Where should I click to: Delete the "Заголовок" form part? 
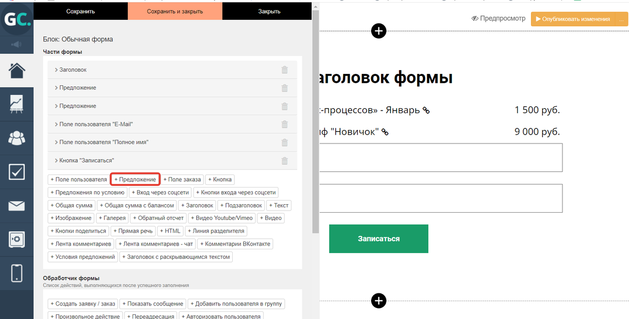[x=285, y=70]
